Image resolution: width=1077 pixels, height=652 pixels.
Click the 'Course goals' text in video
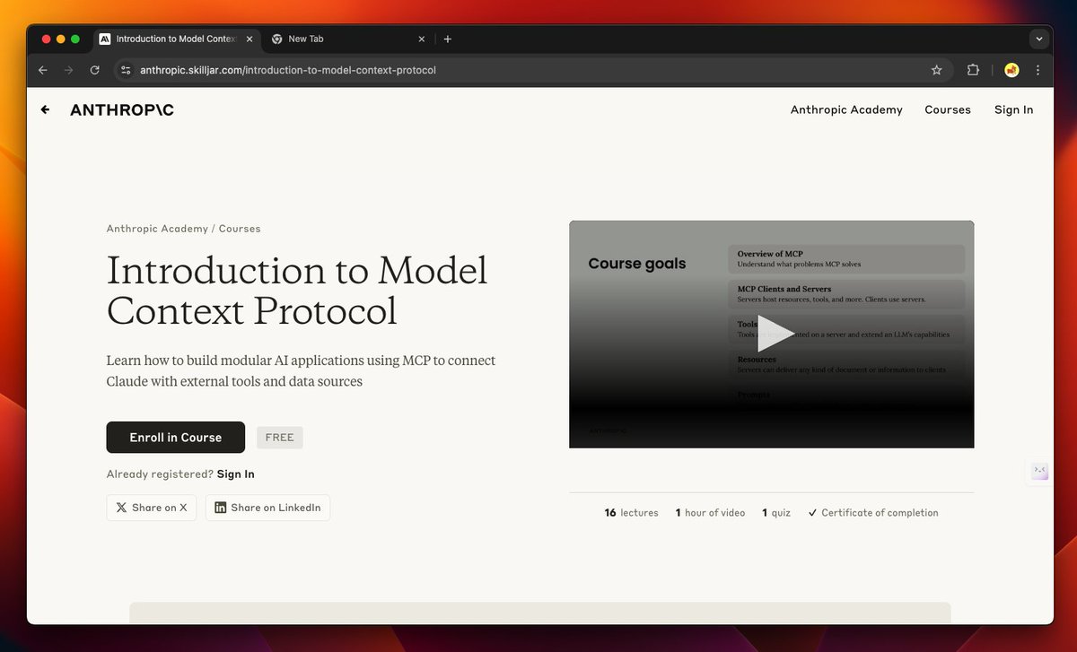pos(637,264)
